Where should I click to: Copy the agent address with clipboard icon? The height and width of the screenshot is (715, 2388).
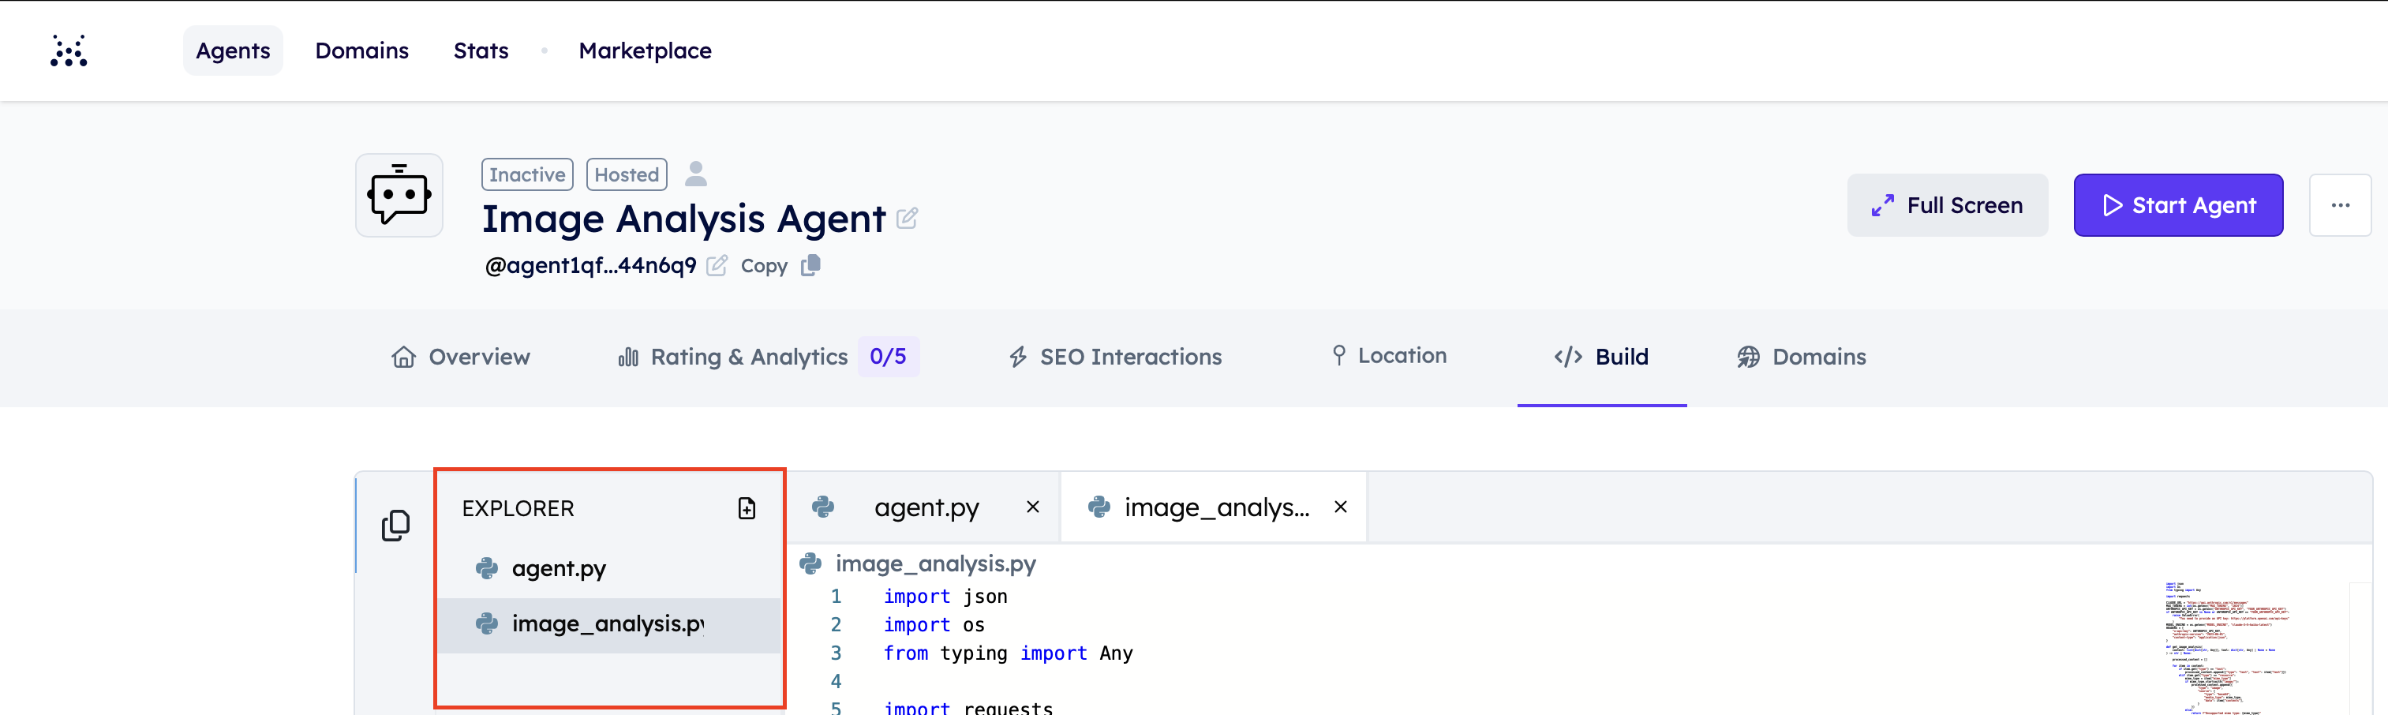pos(810,265)
